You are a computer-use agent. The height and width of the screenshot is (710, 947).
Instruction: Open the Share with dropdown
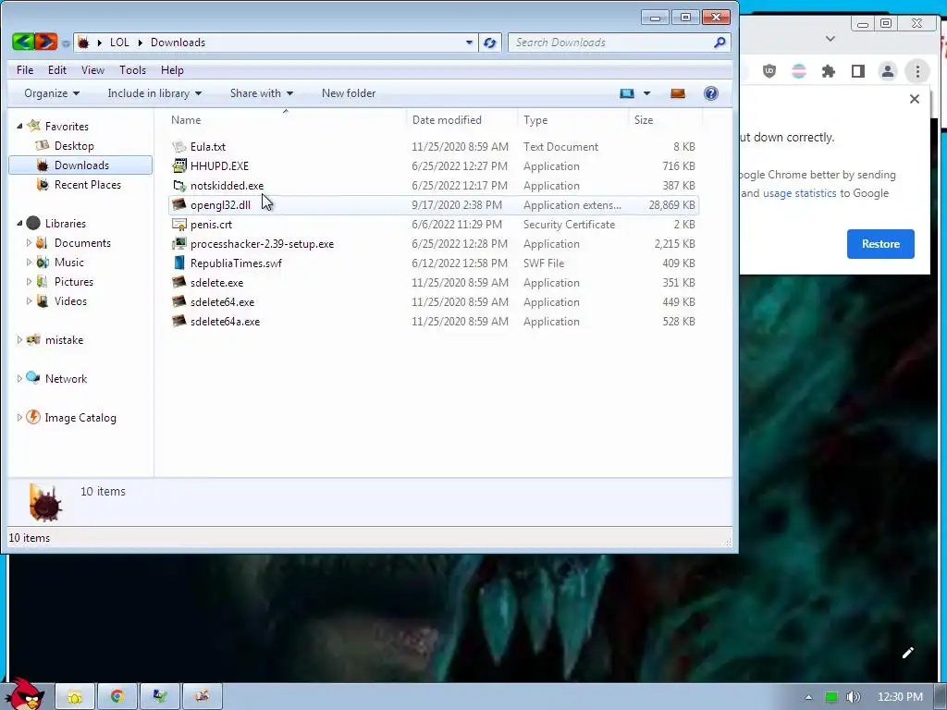tap(262, 93)
